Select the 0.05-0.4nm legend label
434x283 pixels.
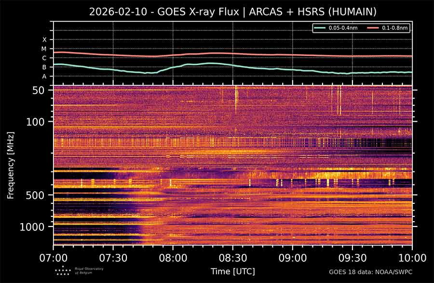coord(344,28)
